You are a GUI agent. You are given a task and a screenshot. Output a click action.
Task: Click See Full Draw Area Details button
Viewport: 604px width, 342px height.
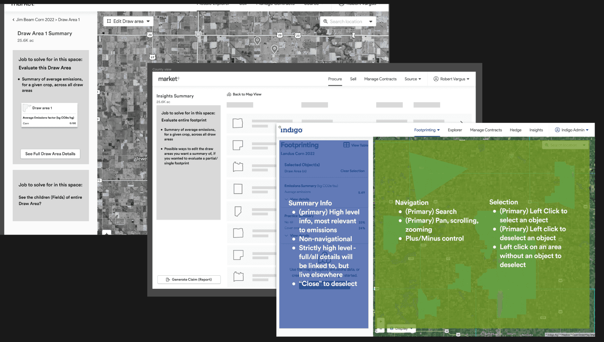50,154
